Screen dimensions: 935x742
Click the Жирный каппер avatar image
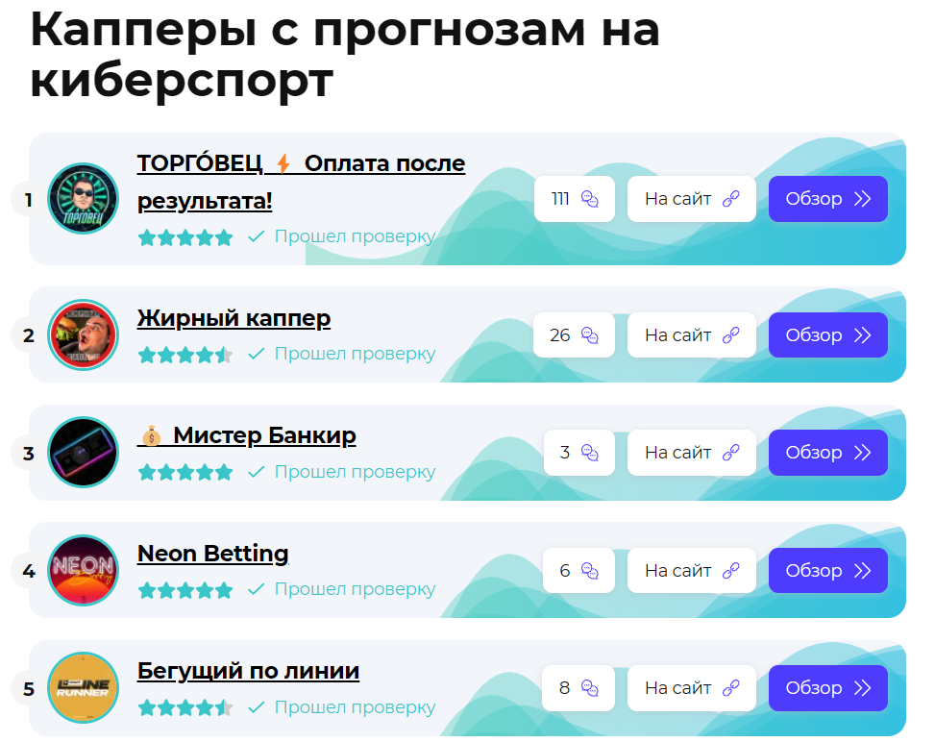pos(83,335)
